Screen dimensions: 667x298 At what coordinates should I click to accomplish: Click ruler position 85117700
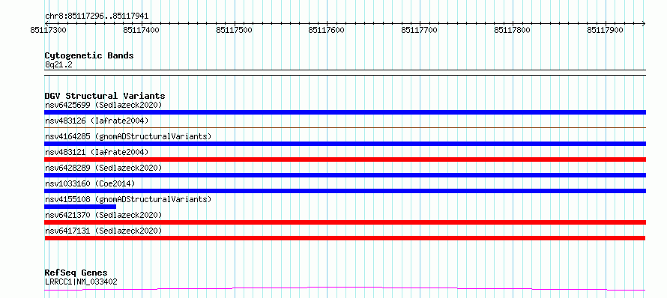420,30
